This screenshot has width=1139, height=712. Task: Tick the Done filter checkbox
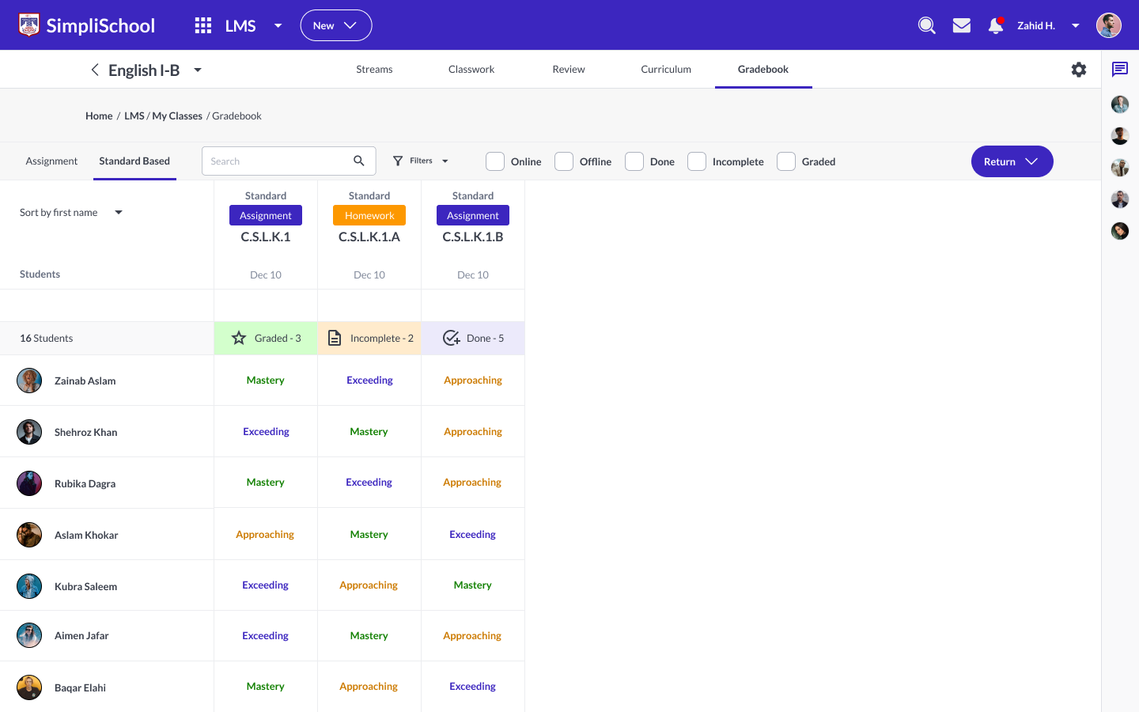[x=634, y=161]
